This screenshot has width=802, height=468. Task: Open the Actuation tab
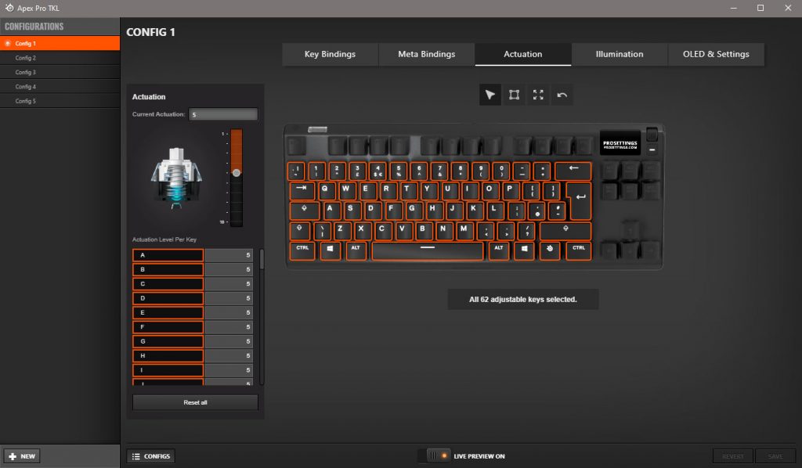point(522,54)
